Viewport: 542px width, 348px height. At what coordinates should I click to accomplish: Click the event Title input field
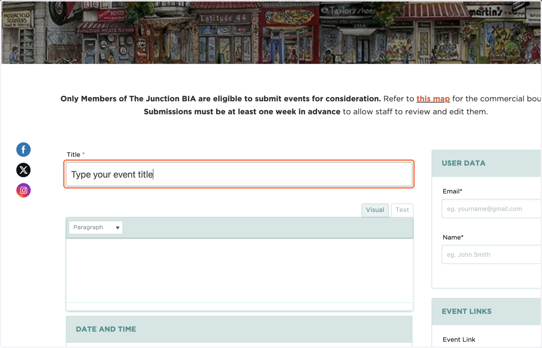pos(239,174)
